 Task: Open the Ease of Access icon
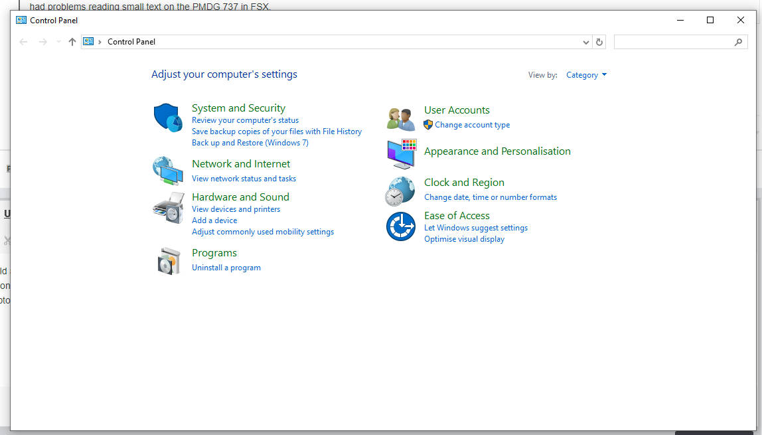(x=401, y=226)
